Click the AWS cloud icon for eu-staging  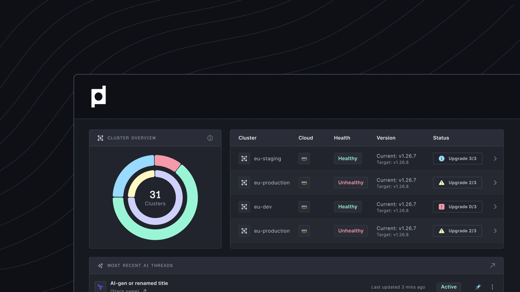pyautogui.click(x=304, y=159)
